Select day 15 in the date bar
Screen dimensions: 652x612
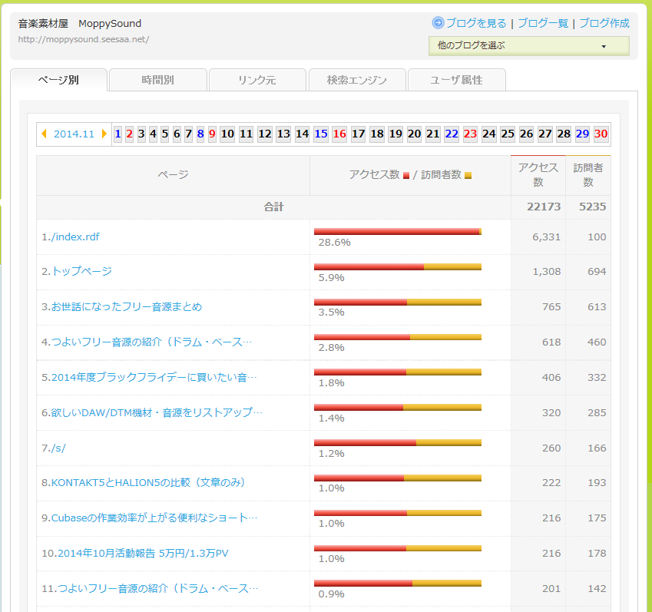coord(321,134)
